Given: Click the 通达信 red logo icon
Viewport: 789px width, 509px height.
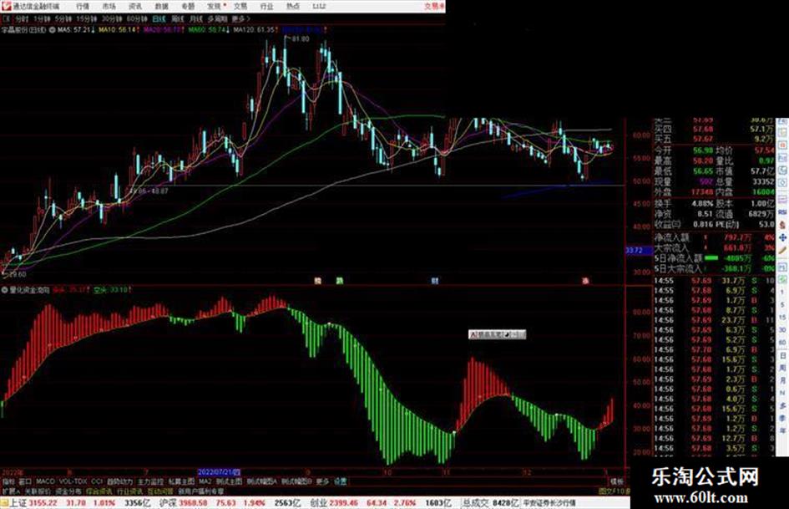Looking at the screenshot, I should point(6,6).
